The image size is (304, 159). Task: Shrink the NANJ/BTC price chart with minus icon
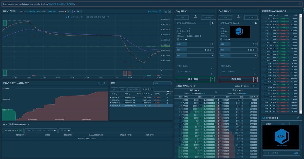(x=166, y=11)
